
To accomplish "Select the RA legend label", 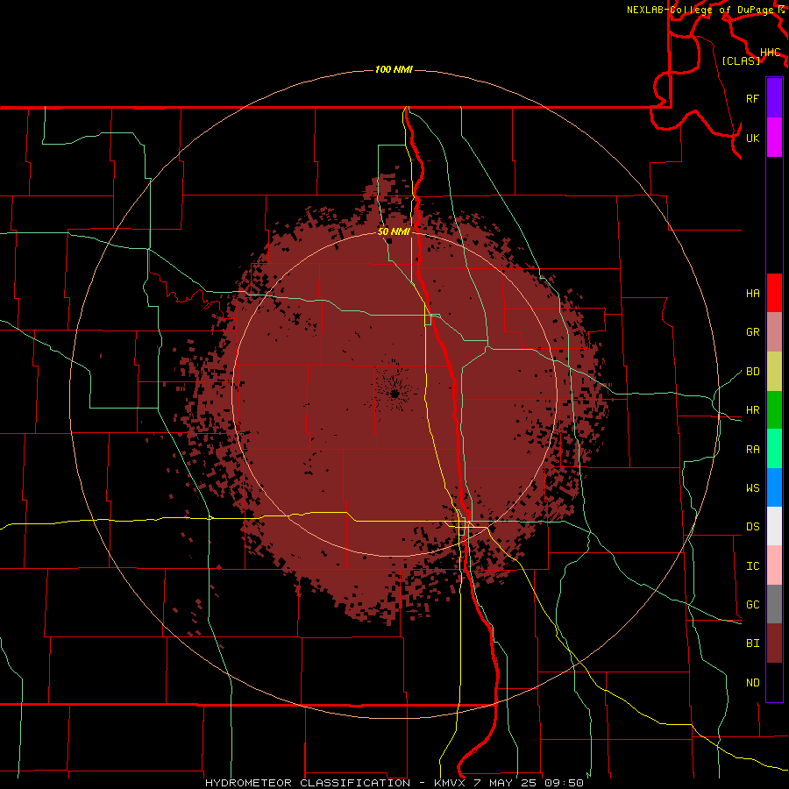I will 752,450.
